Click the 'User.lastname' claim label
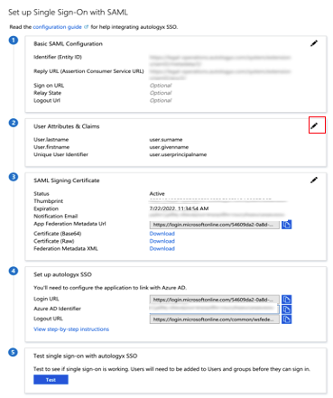This screenshot has width=333, height=398. click(x=51, y=140)
